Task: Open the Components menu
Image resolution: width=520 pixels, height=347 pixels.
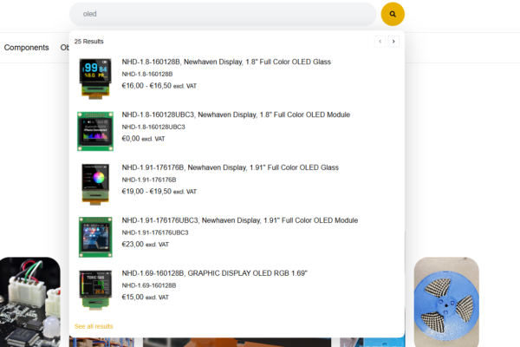Action: coord(26,48)
